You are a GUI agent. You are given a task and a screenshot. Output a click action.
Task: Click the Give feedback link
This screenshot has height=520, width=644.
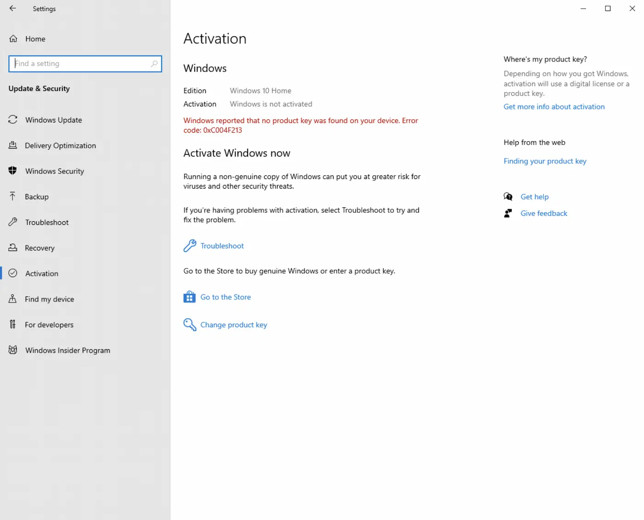(x=544, y=213)
